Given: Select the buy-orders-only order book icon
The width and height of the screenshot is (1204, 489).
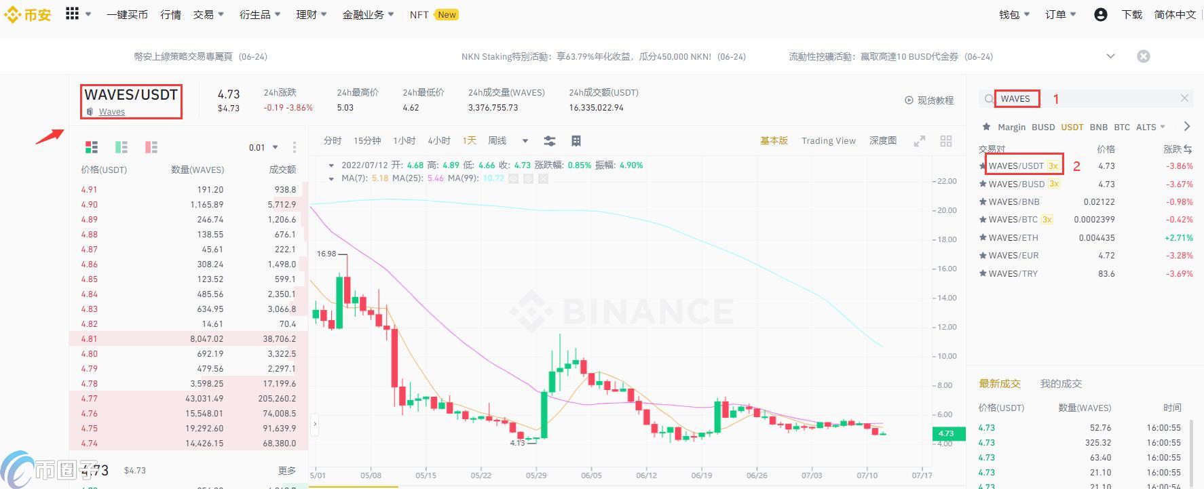Looking at the screenshot, I should click(121, 147).
